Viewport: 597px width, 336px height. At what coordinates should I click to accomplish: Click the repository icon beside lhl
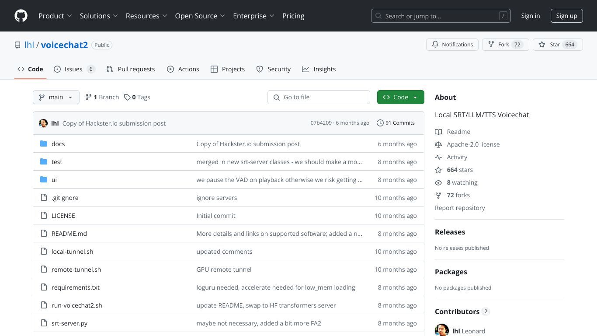17,45
